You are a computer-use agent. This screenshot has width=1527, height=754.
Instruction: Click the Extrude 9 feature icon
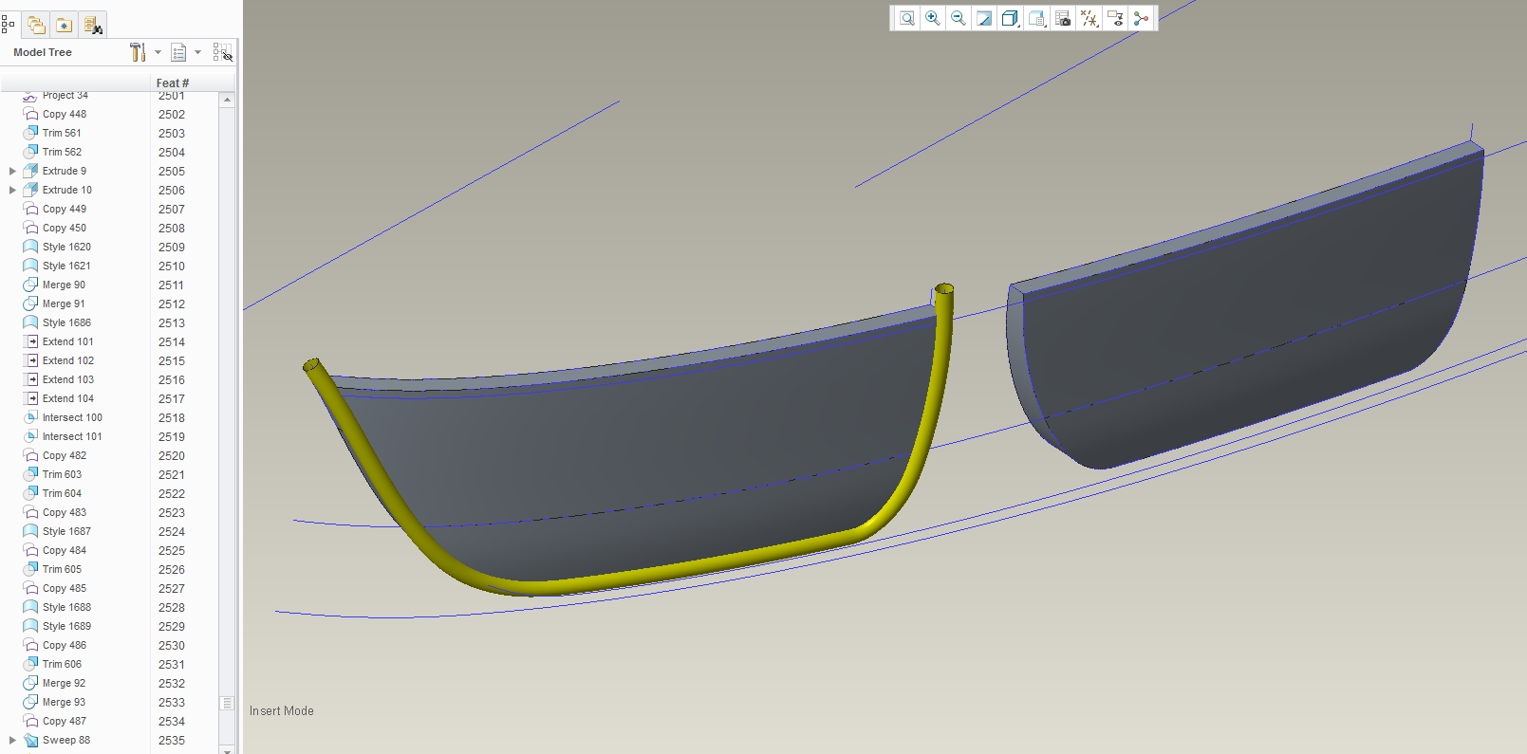[x=30, y=171]
